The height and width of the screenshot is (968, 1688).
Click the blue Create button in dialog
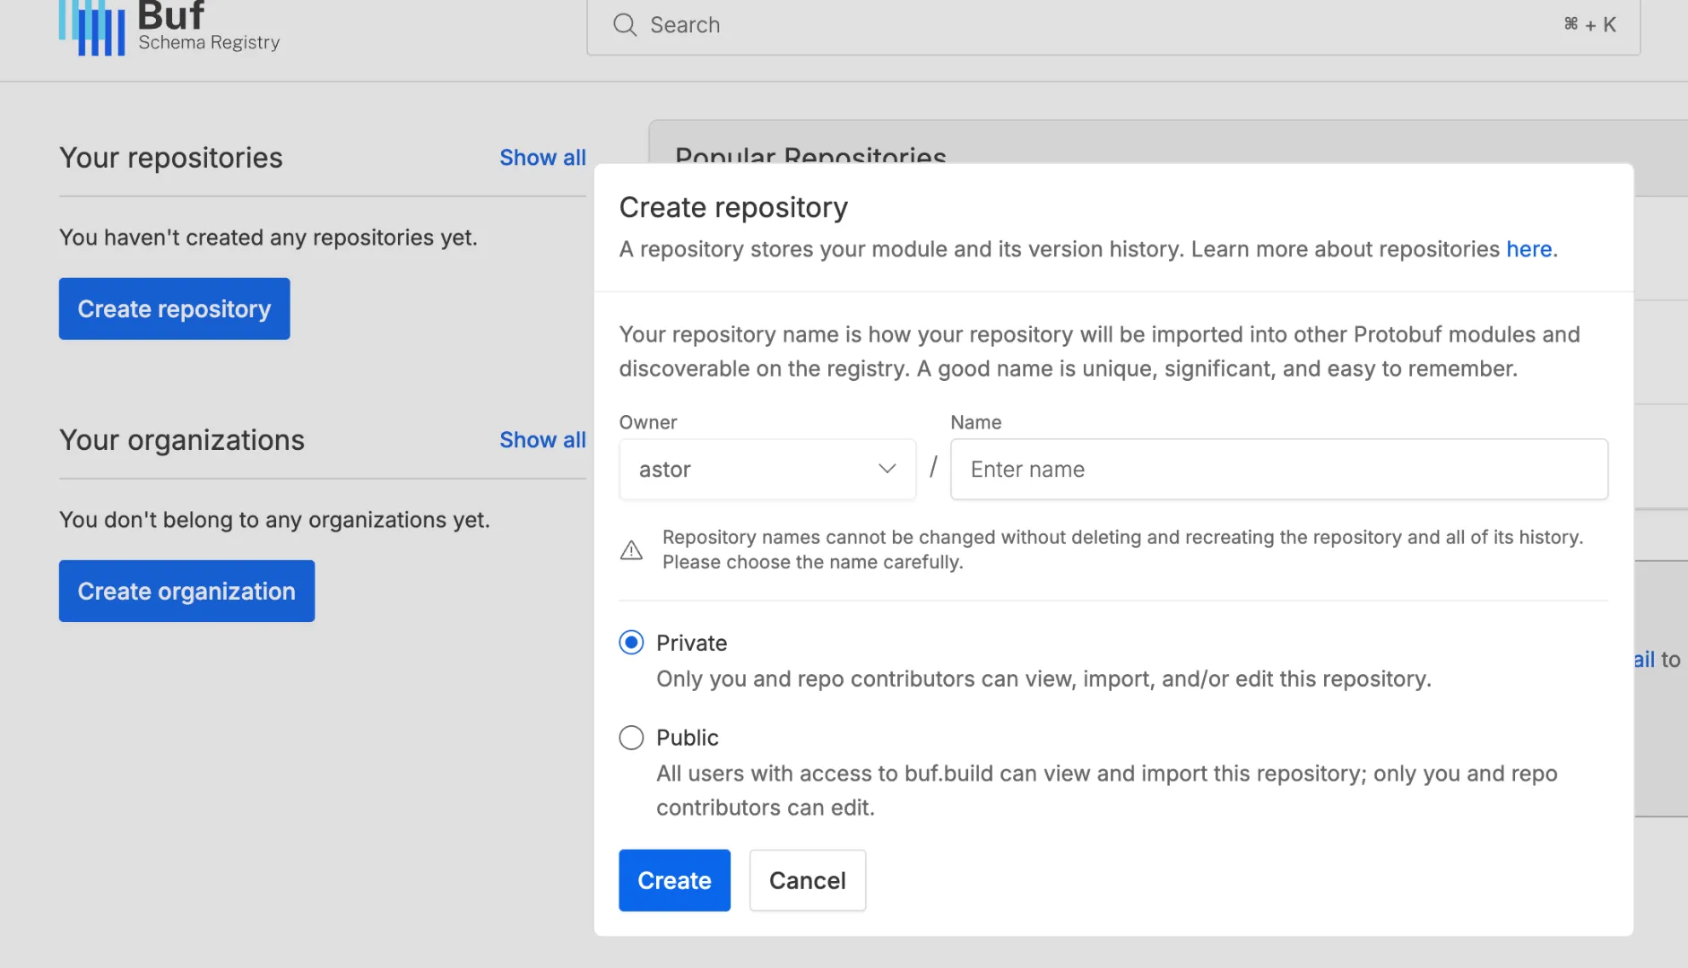click(674, 880)
